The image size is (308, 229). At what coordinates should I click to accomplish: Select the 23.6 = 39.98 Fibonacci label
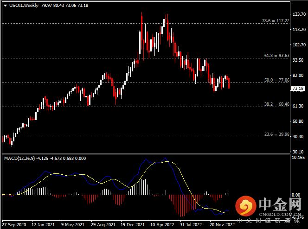[277, 134]
